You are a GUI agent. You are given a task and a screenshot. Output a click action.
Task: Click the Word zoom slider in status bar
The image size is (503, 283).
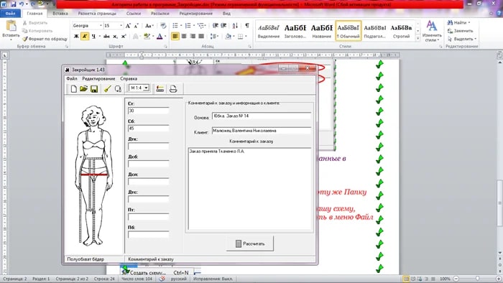477,279
